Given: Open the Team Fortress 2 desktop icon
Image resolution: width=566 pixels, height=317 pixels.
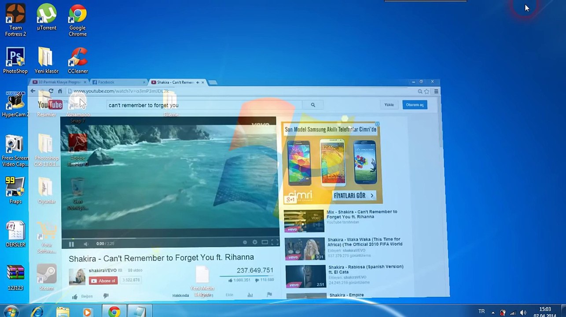Looking at the screenshot, I should click(15, 20).
